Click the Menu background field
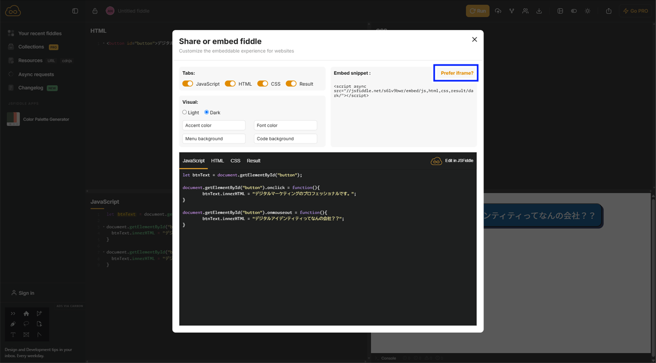The image size is (656, 363). pos(214,139)
